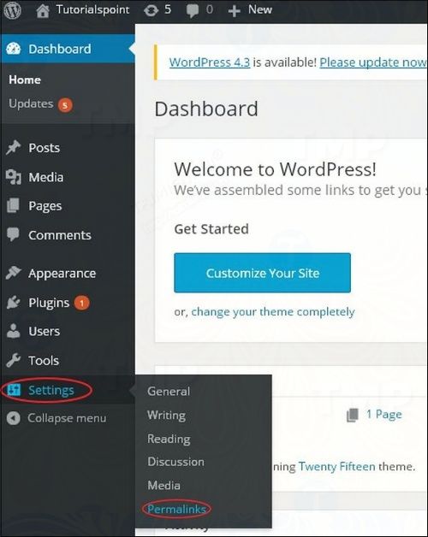Click the Plugins plug icon
This screenshot has height=537, width=428.
(x=14, y=303)
